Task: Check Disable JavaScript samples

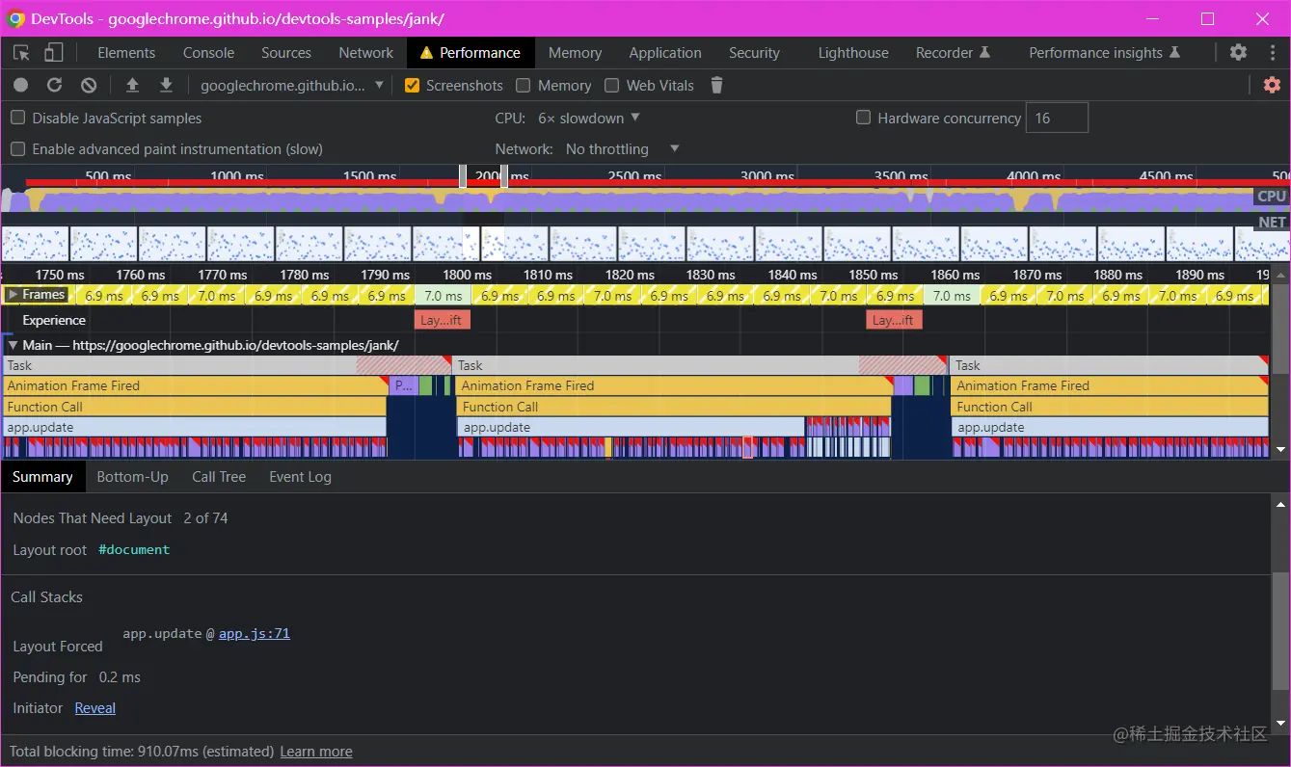Action: [x=17, y=119]
